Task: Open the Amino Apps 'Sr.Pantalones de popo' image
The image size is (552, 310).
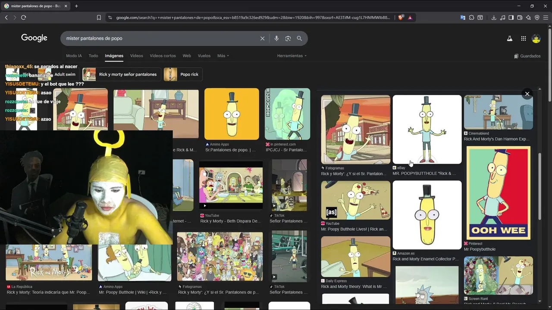Action: pyautogui.click(x=232, y=114)
